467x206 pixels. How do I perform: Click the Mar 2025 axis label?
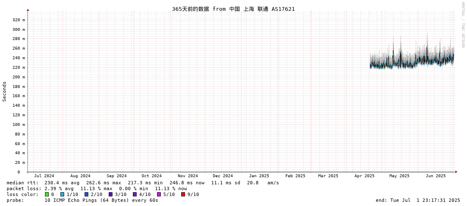click(x=328, y=176)
